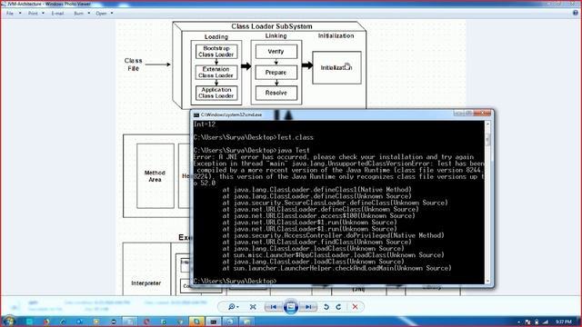
Task: Go to the previous photo
Action: (x=273, y=307)
